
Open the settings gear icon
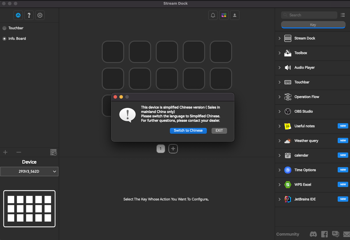[40, 15]
